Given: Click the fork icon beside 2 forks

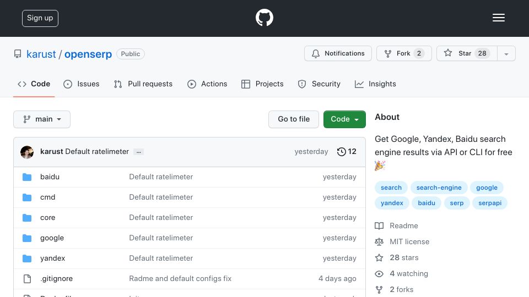Looking at the screenshot, I should point(379,290).
